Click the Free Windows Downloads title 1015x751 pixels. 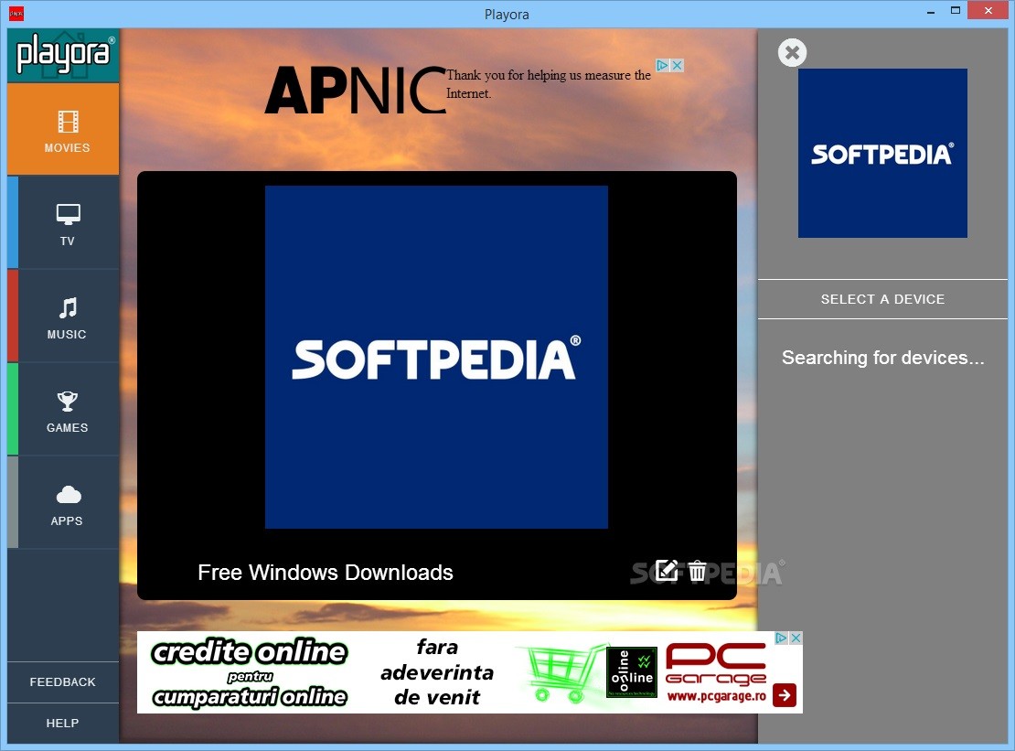pos(325,573)
